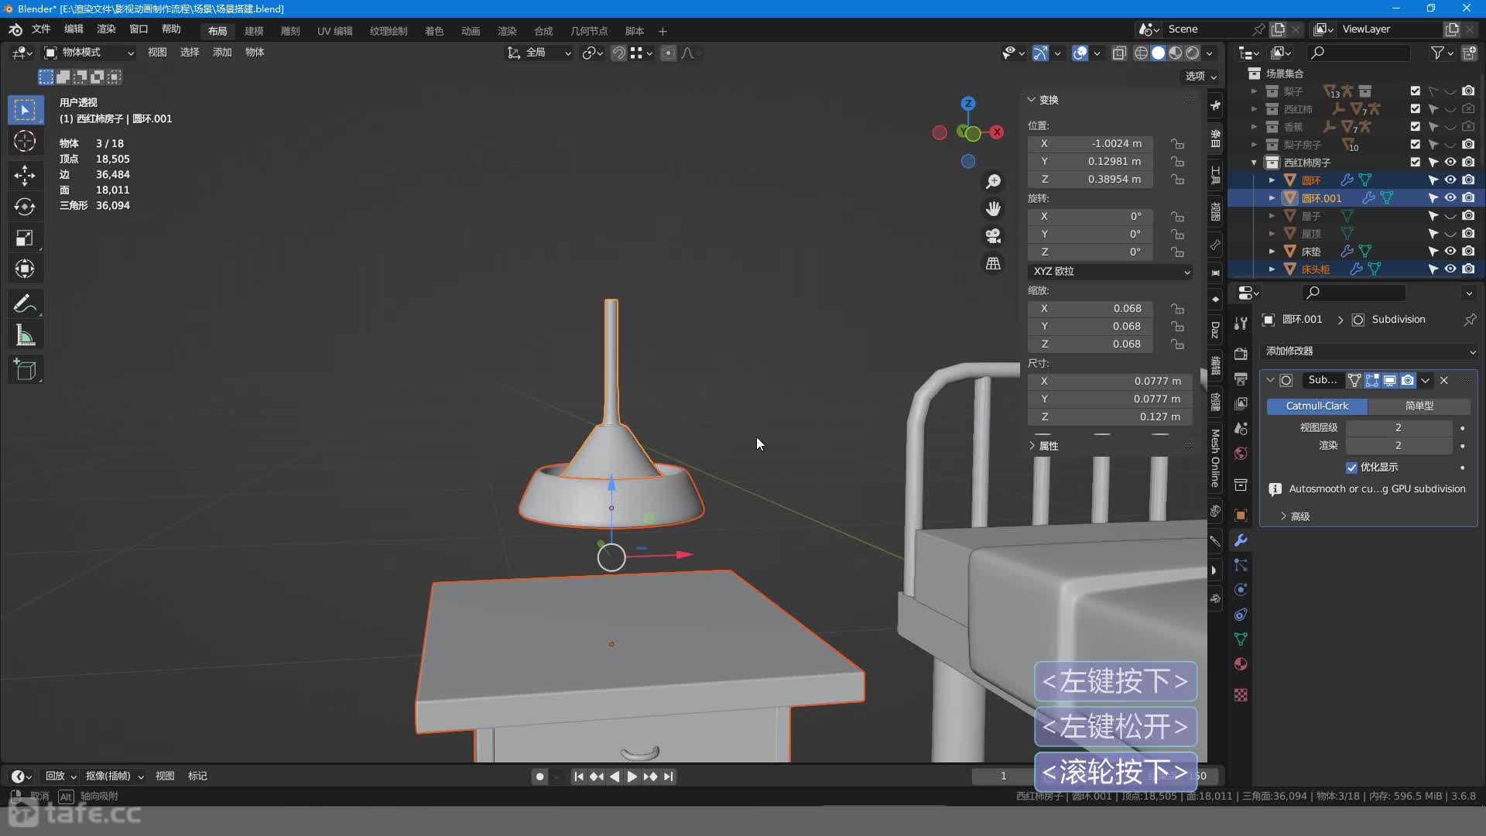Open the 全局 transform orientation dropdown
This screenshot has height=836, width=1486.
click(539, 53)
